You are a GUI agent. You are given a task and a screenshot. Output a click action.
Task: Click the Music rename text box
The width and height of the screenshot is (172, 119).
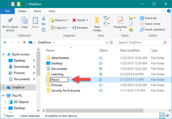click(59, 80)
